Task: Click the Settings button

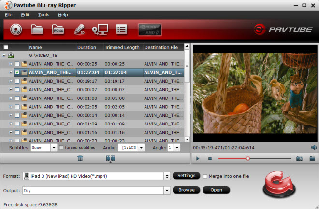Action: point(187,176)
